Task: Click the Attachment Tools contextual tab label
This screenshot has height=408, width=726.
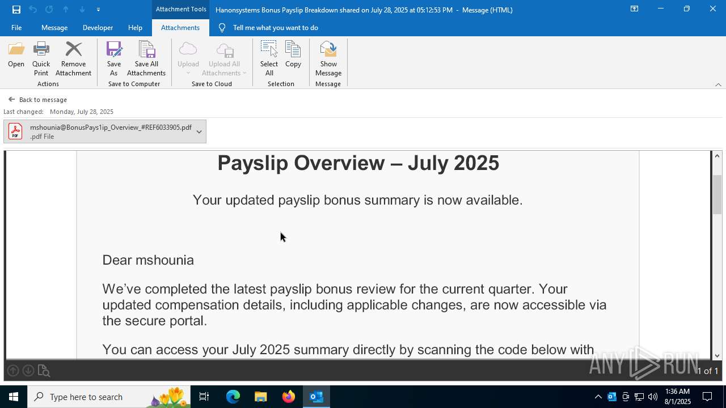Action: [x=181, y=9]
